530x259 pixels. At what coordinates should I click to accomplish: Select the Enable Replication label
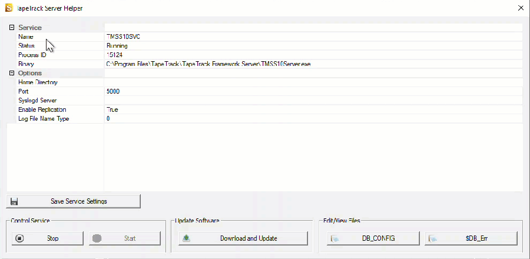(42, 109)
